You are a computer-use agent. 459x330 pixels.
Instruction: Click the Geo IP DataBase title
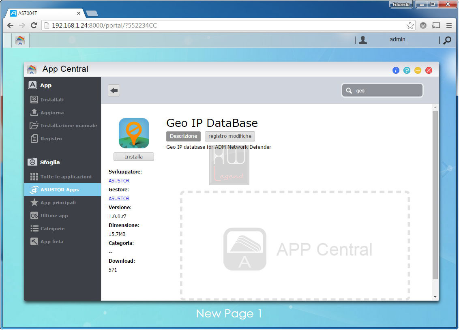212,123
